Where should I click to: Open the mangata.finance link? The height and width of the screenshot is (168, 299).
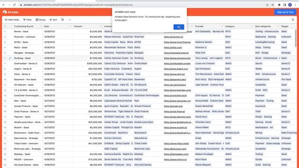(x=176, y=53)
